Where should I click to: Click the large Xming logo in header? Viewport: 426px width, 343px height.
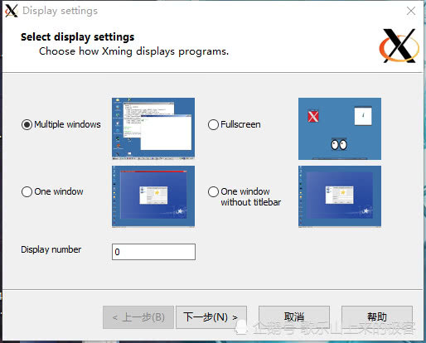(x=399, y=46)
